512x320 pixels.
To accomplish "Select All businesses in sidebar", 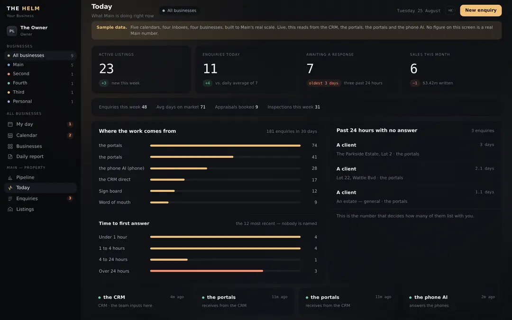I will (40, 56).
